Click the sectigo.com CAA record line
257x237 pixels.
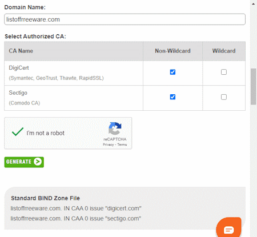tap(76, 219)
